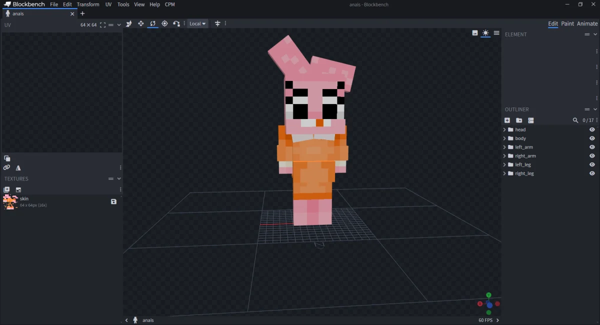Click the chain link icon below the UV editor

pos(6,167)
